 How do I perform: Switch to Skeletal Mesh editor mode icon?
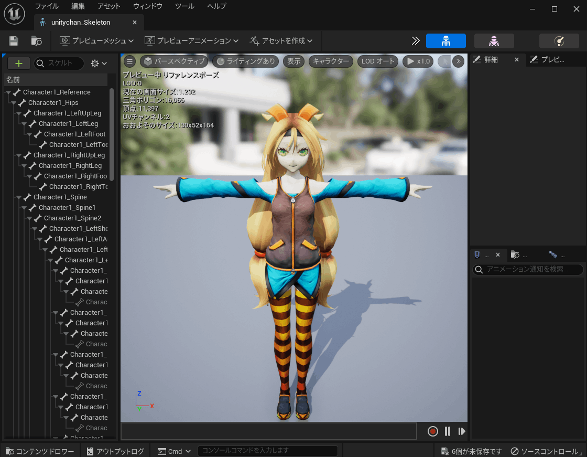click(494, 41)
